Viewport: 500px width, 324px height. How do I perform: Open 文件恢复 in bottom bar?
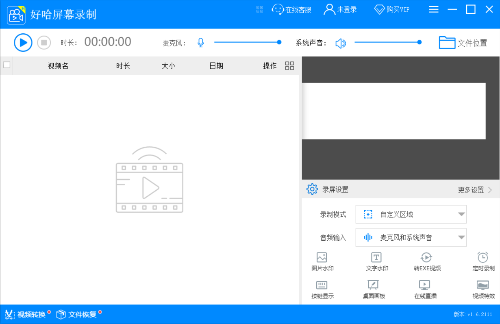(78, 314)
